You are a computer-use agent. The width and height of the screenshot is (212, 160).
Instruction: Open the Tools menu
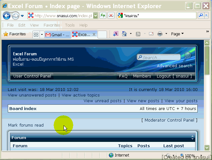(x=70, y=25)
